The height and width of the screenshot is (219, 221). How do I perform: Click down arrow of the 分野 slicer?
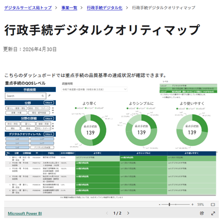click(53, 113)
